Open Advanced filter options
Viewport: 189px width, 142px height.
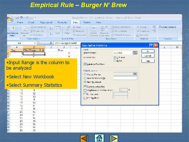point(79,35)
